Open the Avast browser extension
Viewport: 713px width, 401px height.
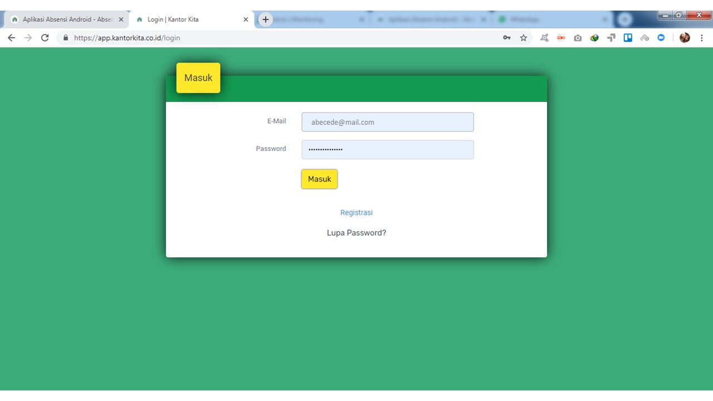[x=544, y=38]
